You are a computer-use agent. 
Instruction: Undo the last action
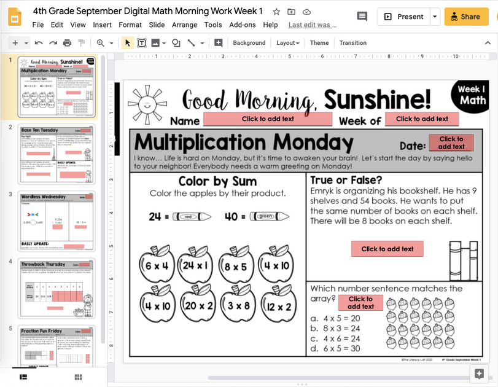(x=37, y=43)
